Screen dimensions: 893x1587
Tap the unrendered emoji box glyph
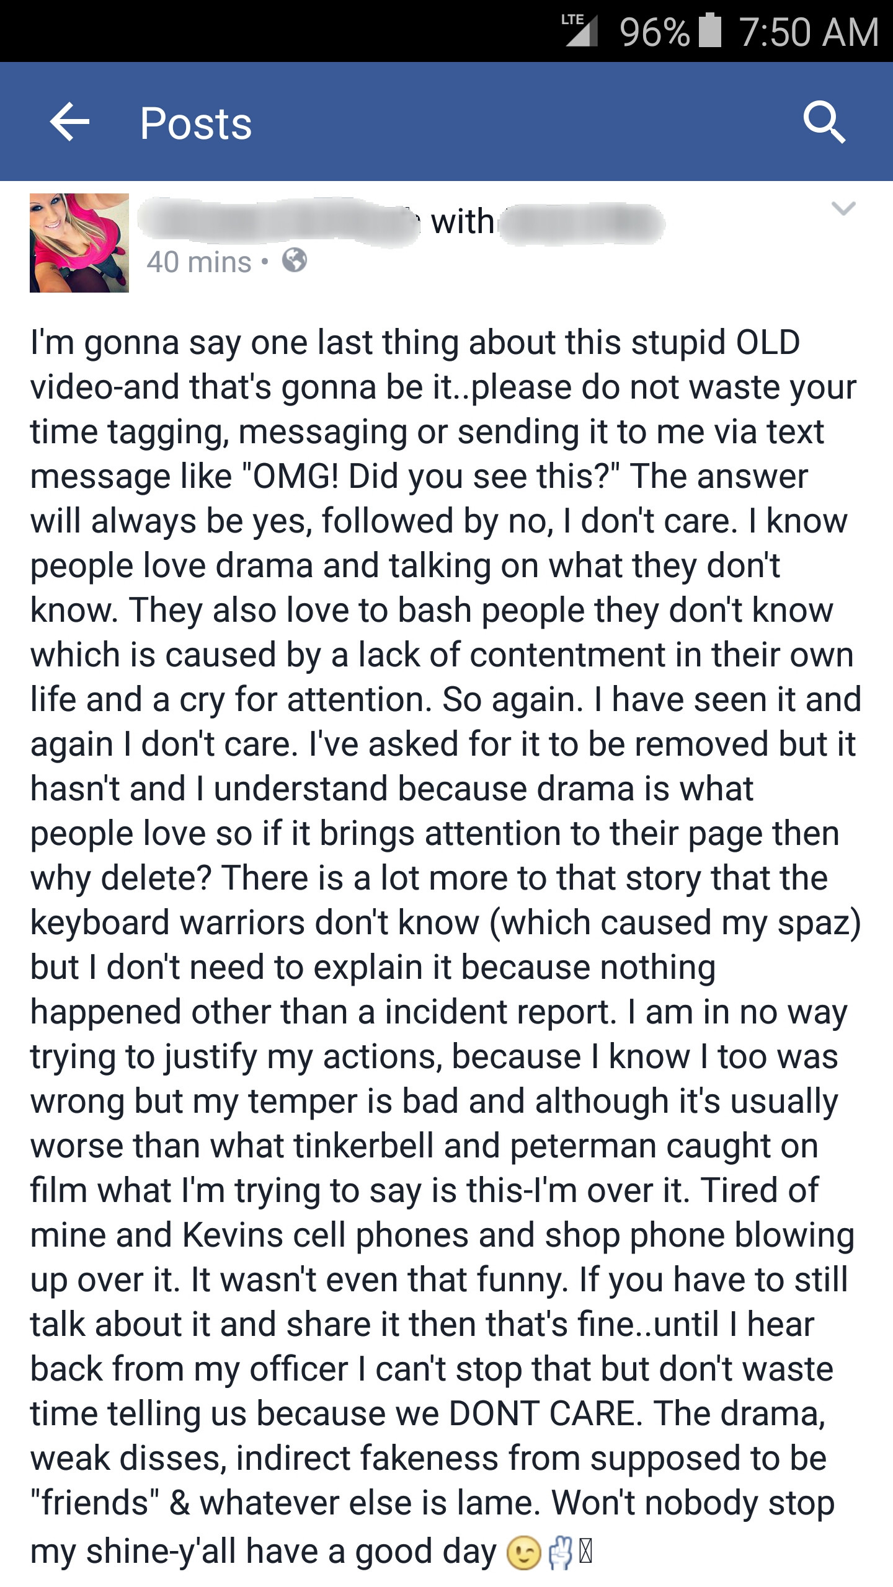click(x=586, y=1552)
